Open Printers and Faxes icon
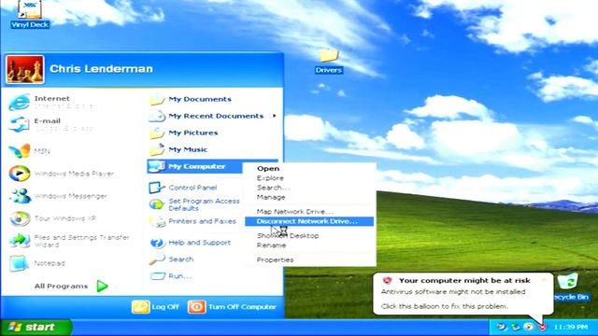 tap(157, 221)
